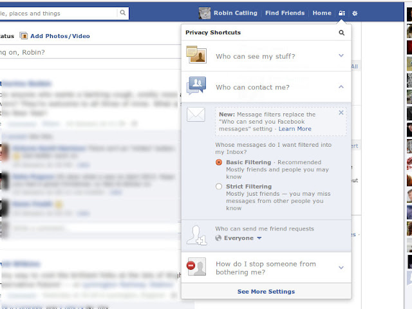Image resolution: width=412 pixels, height=309 pixels.
Task: Click the blocked person stop icon
Action: (x=196, y=267)
